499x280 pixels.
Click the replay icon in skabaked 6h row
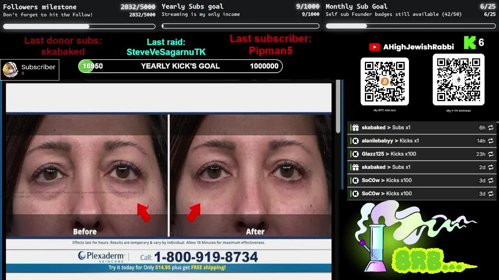click(x=491, y=128)
